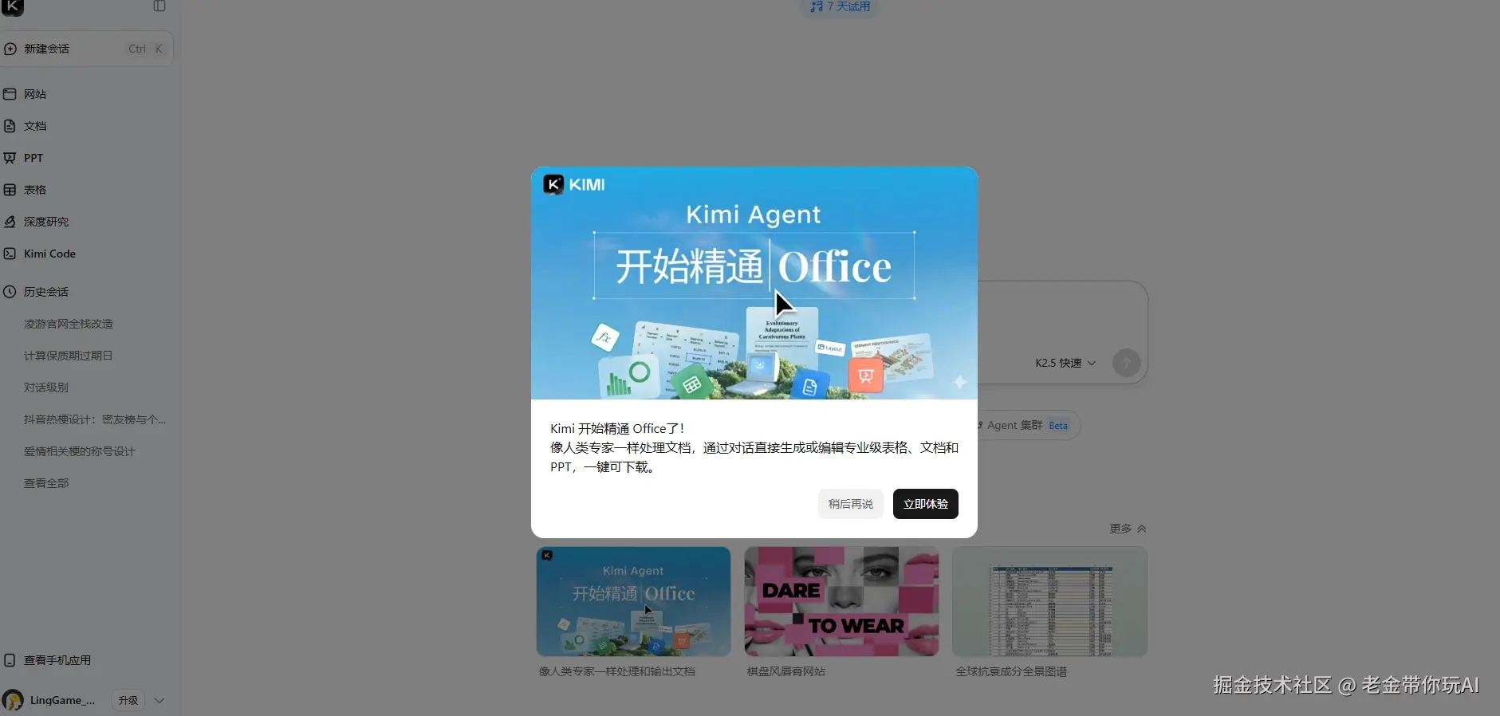This screenshot has height=716, width=1500.
Task: Click caption 棋盘风唇膏网站
Action: [786, 671]
